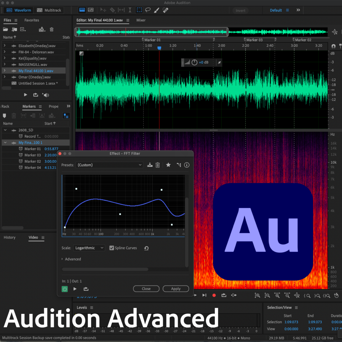Click the playhead marker on the timeline
This screenshot has height=342, width=342.
[x=159, y=48]
